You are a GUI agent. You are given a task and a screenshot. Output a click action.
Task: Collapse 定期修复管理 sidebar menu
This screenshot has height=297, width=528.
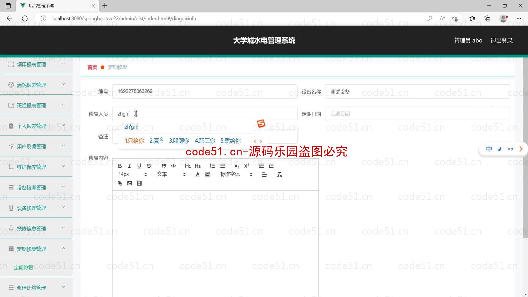coord(36,249)
